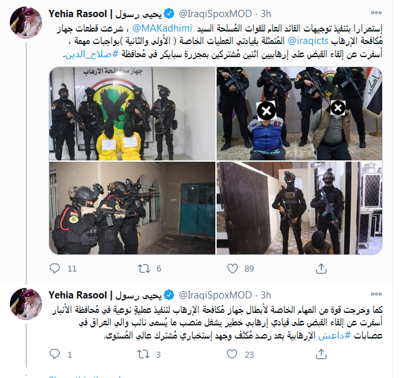Viewport: 409px width, 378px height.
Task: Open the #داعش hashtag in second tweet
Action: coord(335,336)
